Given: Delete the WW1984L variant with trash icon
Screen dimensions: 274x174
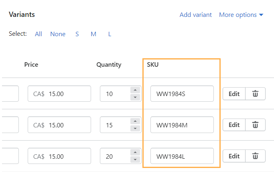Looking at the screenshot, I should click(255, 156).
